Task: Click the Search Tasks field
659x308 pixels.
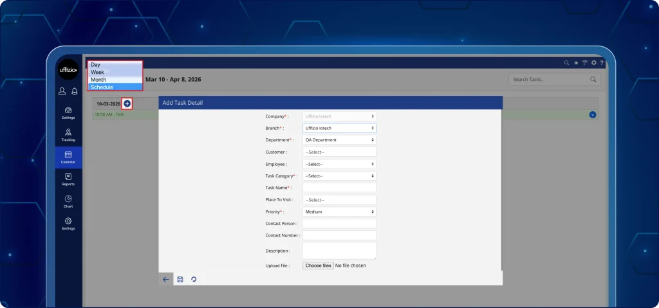Action: tap(549, 80)
